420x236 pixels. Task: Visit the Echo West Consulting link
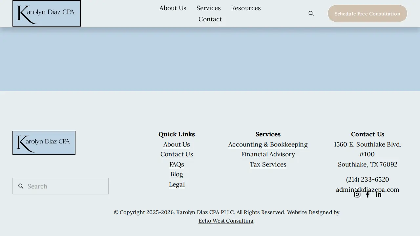tap(226, 221)
